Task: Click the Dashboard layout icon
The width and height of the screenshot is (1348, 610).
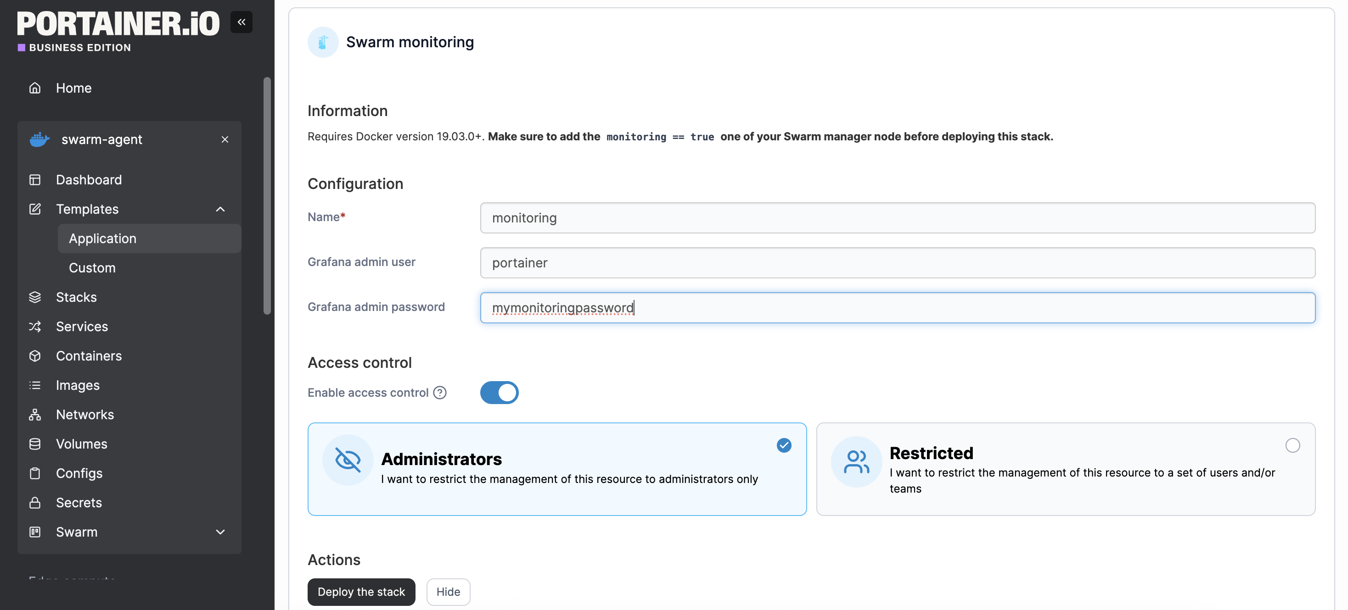Action: (34, 179)
